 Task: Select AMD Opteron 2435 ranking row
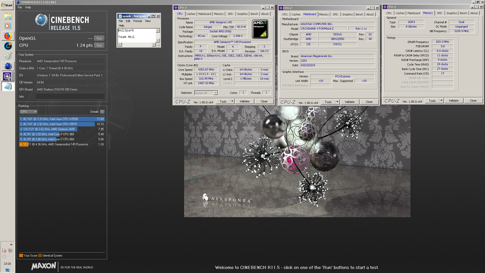click(62, 129)
